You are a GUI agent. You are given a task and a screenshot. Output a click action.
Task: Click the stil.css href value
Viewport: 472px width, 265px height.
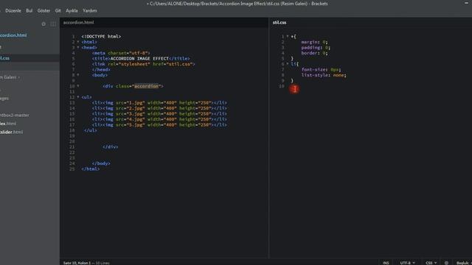click(x=180, y=64)
